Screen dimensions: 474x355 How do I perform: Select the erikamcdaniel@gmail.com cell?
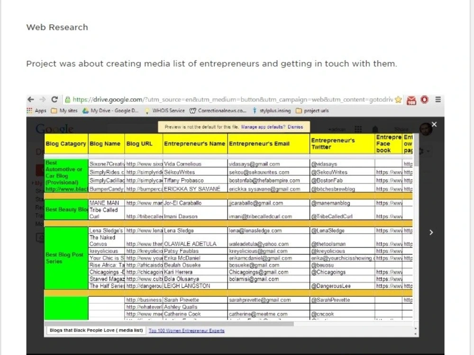coord(269,258)
